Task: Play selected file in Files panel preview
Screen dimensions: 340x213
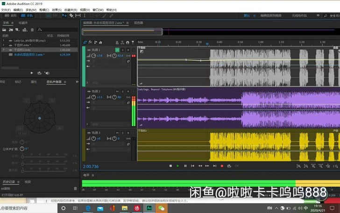Action: (32, 73)
